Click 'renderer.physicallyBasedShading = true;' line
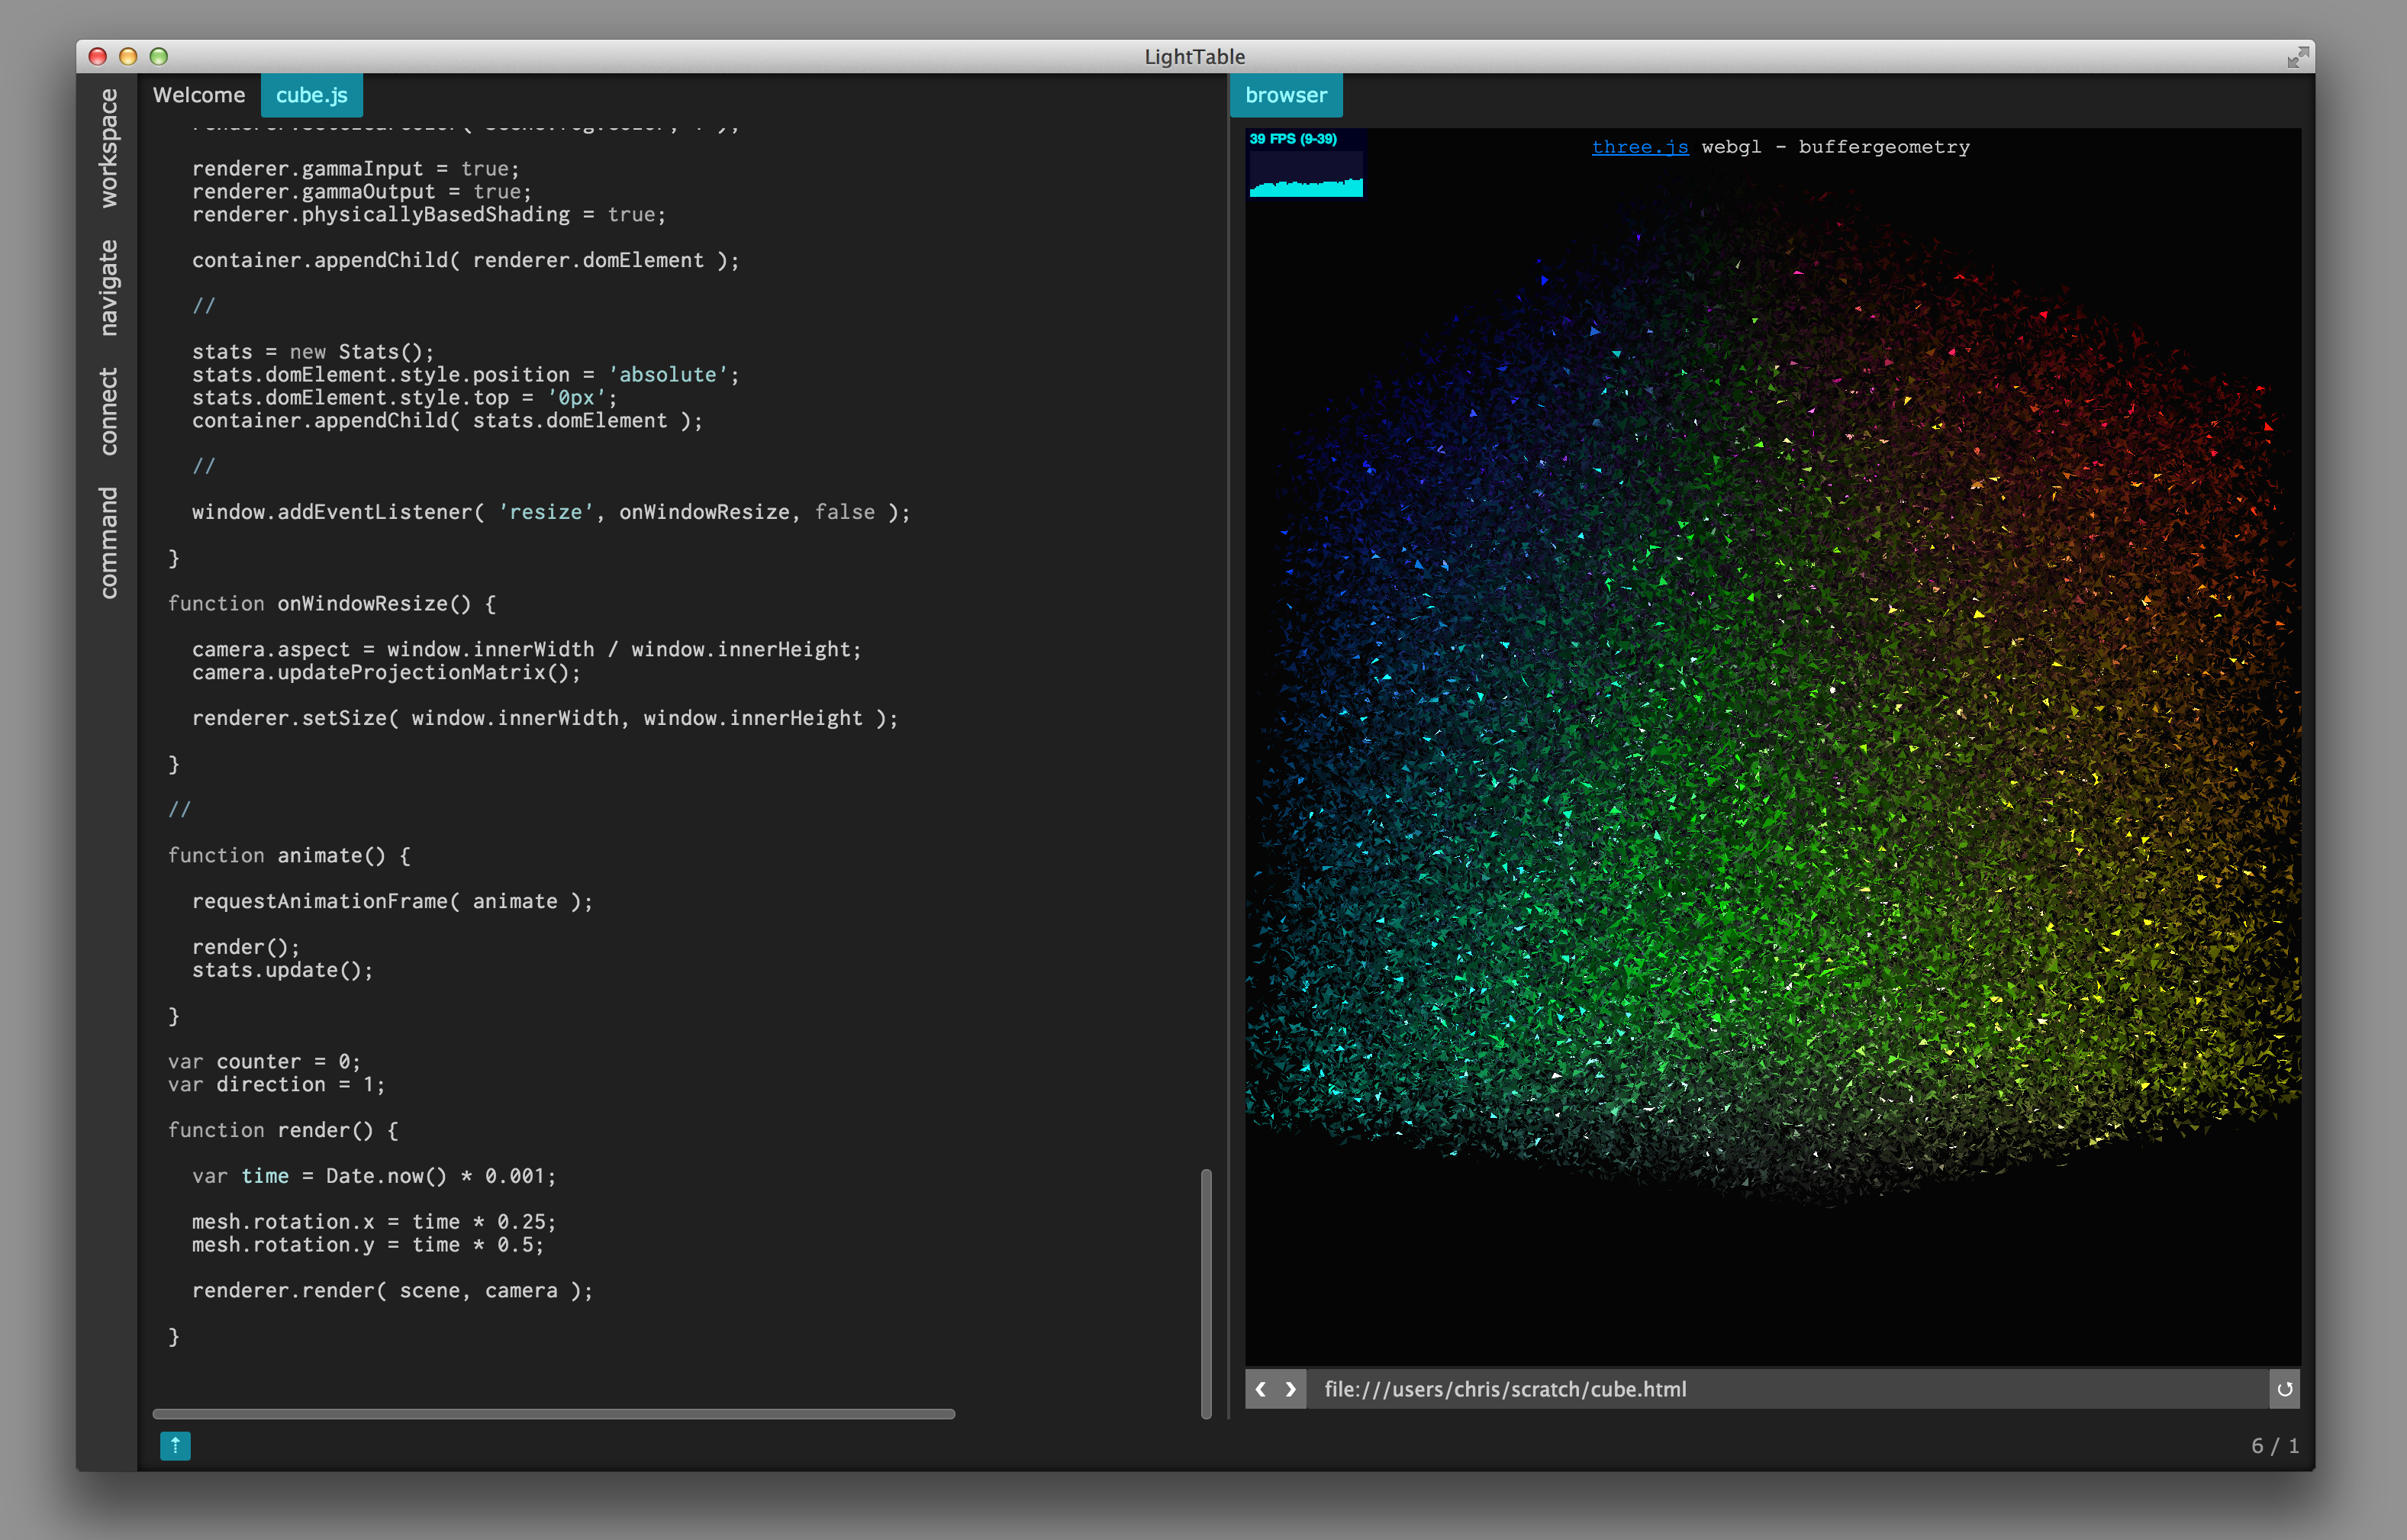2407x1540 pixels. click(x=429, y=215)
